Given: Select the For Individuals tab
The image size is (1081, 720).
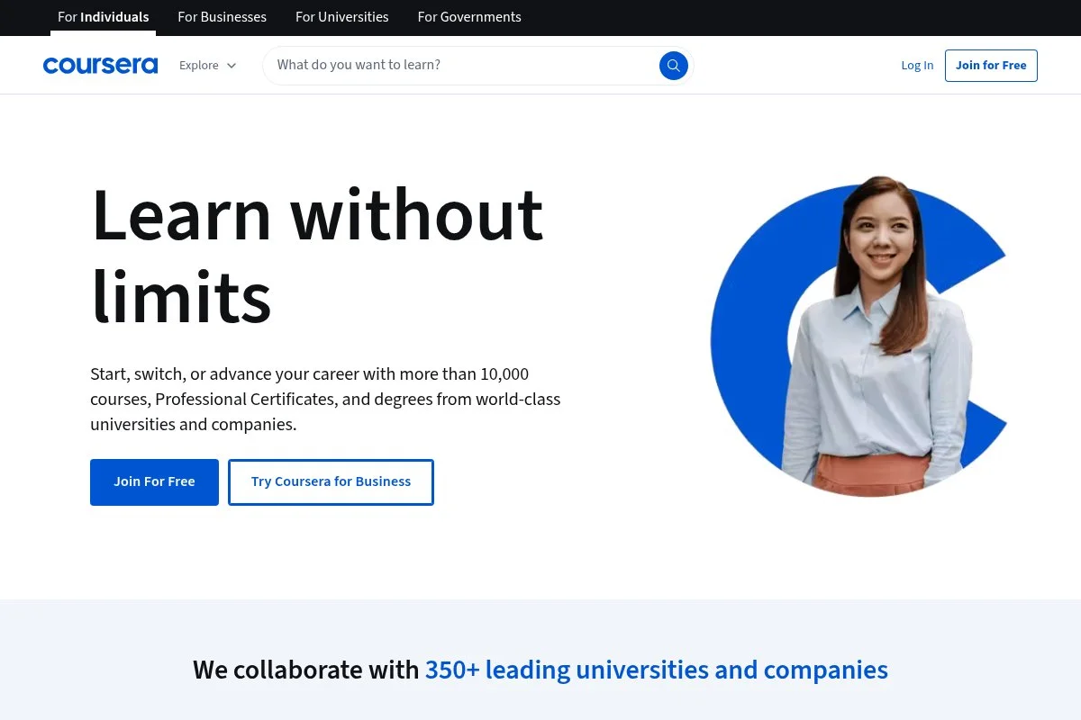Looking at the screenshot, I should click(104, 17).
